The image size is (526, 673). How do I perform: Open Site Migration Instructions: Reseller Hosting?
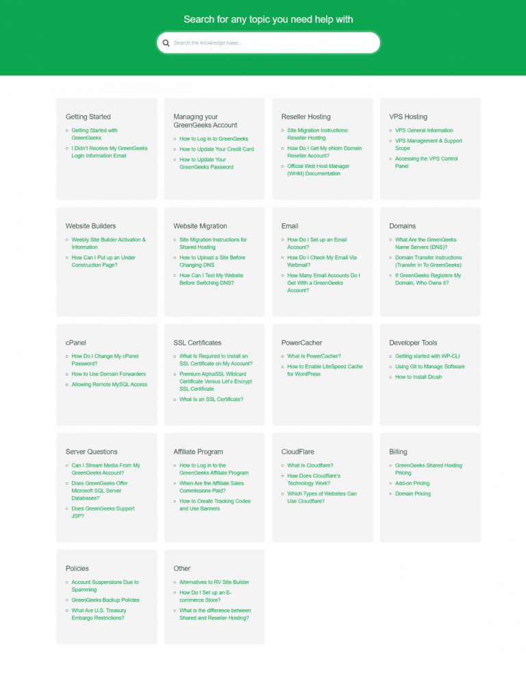coord(318,134)
